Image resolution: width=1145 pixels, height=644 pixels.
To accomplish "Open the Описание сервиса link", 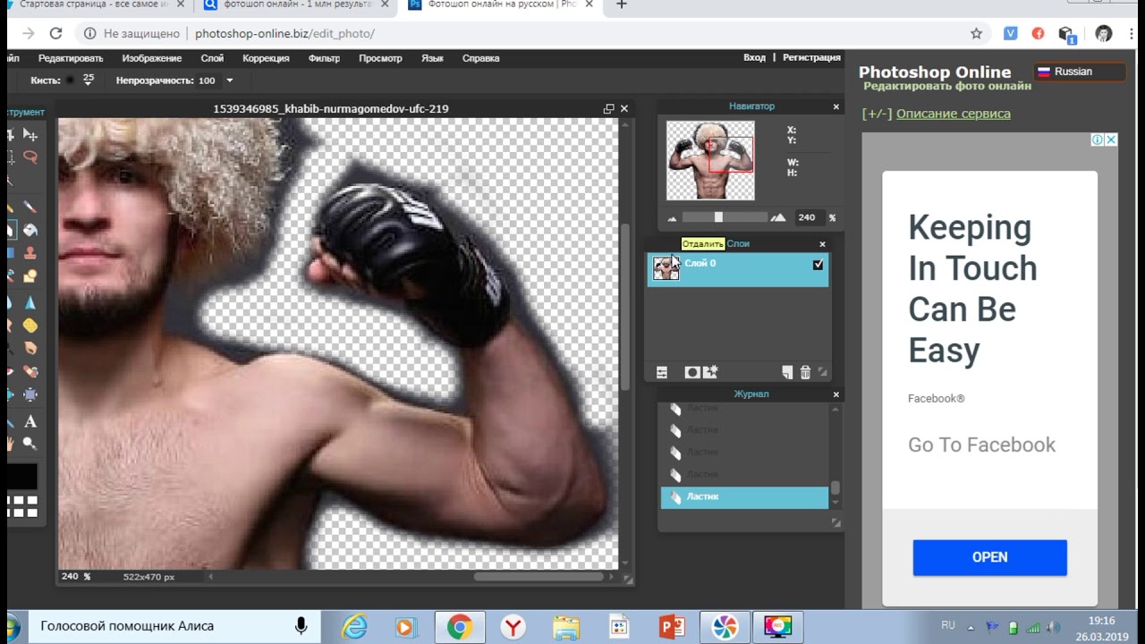I will point(954,114).
